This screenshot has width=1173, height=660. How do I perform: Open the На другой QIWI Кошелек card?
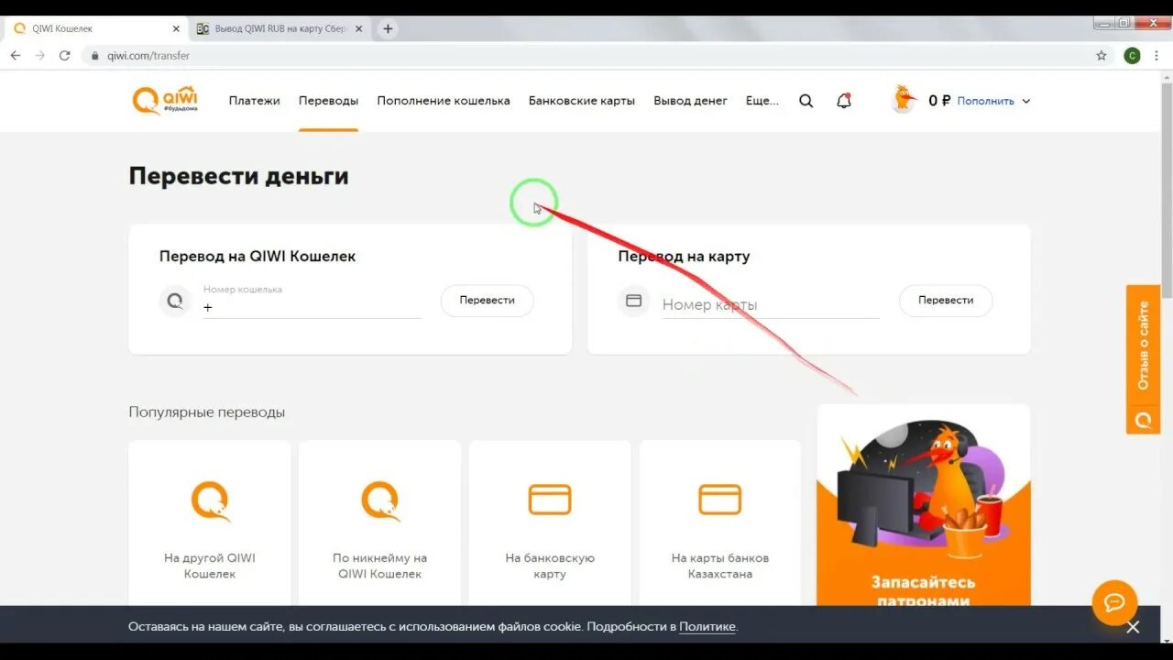tap(210, 523)
